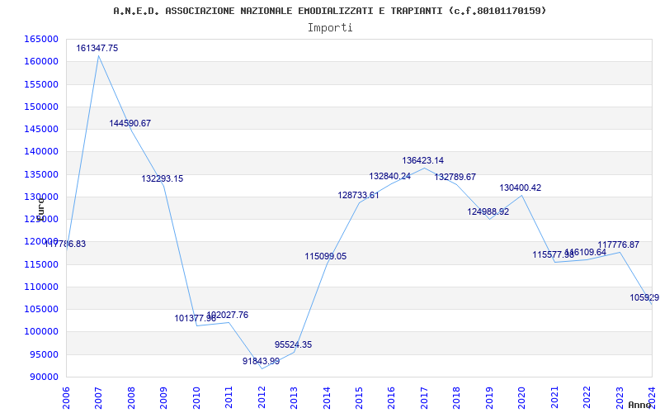Click the 115099.05 data label
660x413 pixels.
(x=326, y=256)
